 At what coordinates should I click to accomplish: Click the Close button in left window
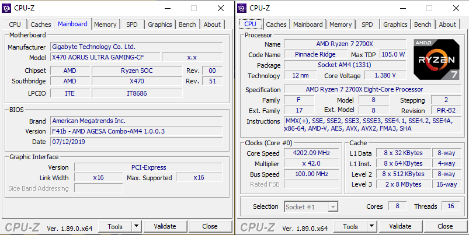(210, 227)
